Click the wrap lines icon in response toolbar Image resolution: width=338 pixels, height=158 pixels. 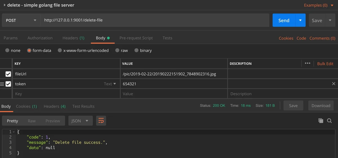tap(101, 121)
